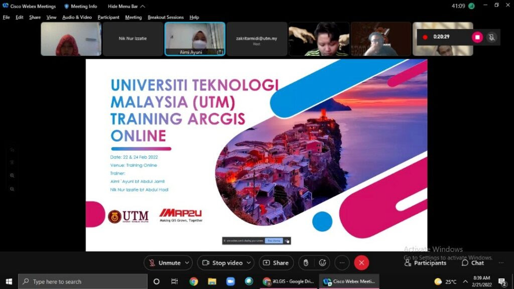Unmute your microphone

tap(166, 262)
